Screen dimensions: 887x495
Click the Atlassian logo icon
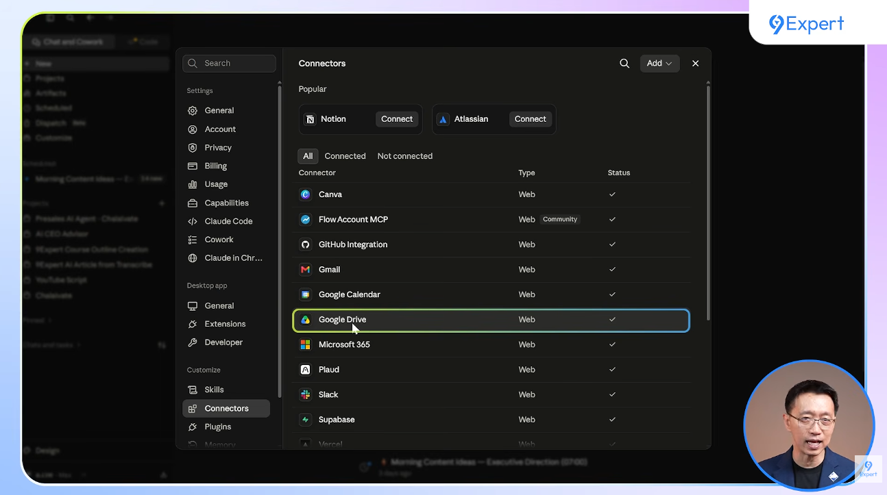[x=443, y=119]
